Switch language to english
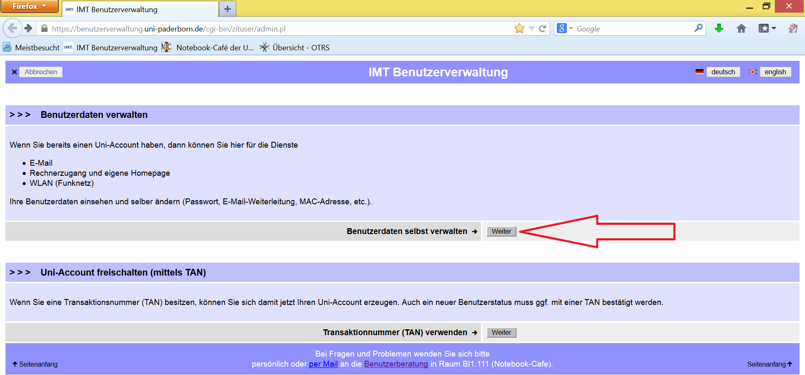This screenshot has height=375, width=805. [x=775, y=72]
